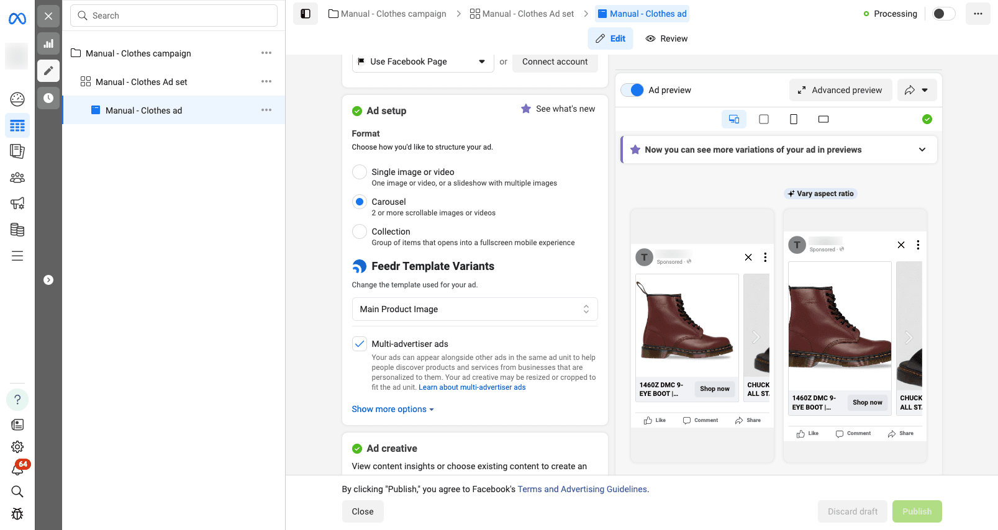998x530 pixels.
Task: Select Single image or video format
Action: point(360,172)
